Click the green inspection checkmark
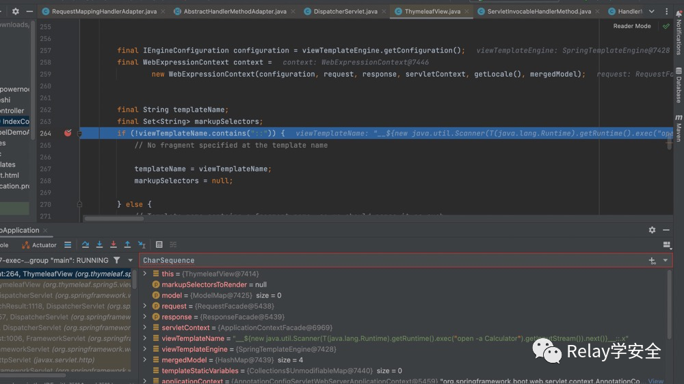The image size is (684, 384). (666, 26)
